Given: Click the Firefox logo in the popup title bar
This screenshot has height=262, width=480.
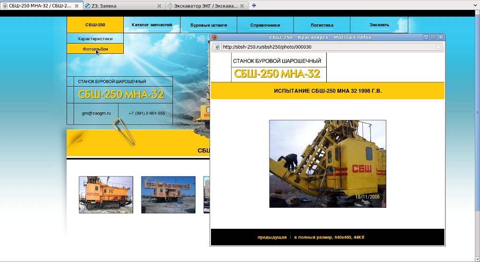Looking at the screenshot, I should click(x=215, y=37).
